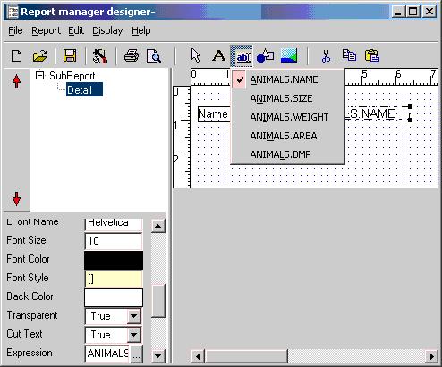
Task: Edit the Font Size field
Action: tap(114, 241)
